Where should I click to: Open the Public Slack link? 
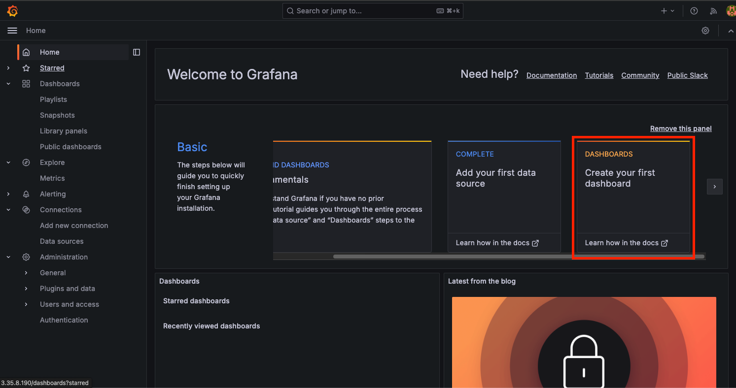point(688,75)
